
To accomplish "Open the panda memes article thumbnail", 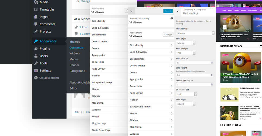I will pyautogui.click(x=229, y=94).
